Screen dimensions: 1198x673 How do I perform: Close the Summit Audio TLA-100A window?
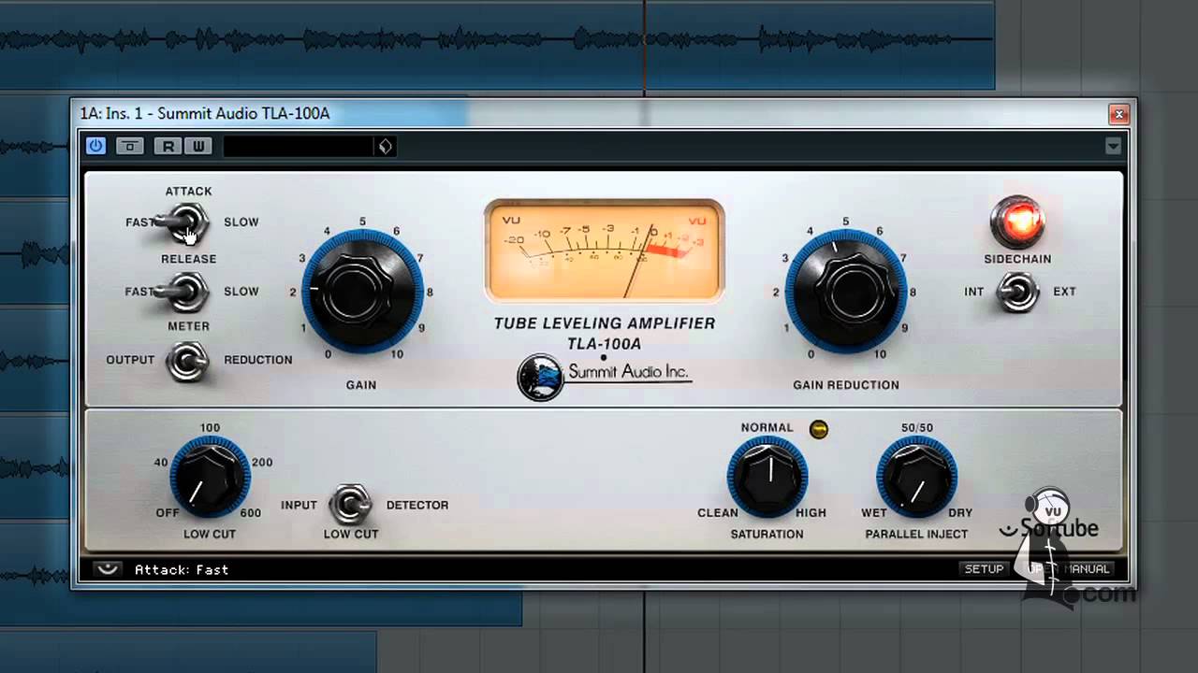[x=1118, y=114]
